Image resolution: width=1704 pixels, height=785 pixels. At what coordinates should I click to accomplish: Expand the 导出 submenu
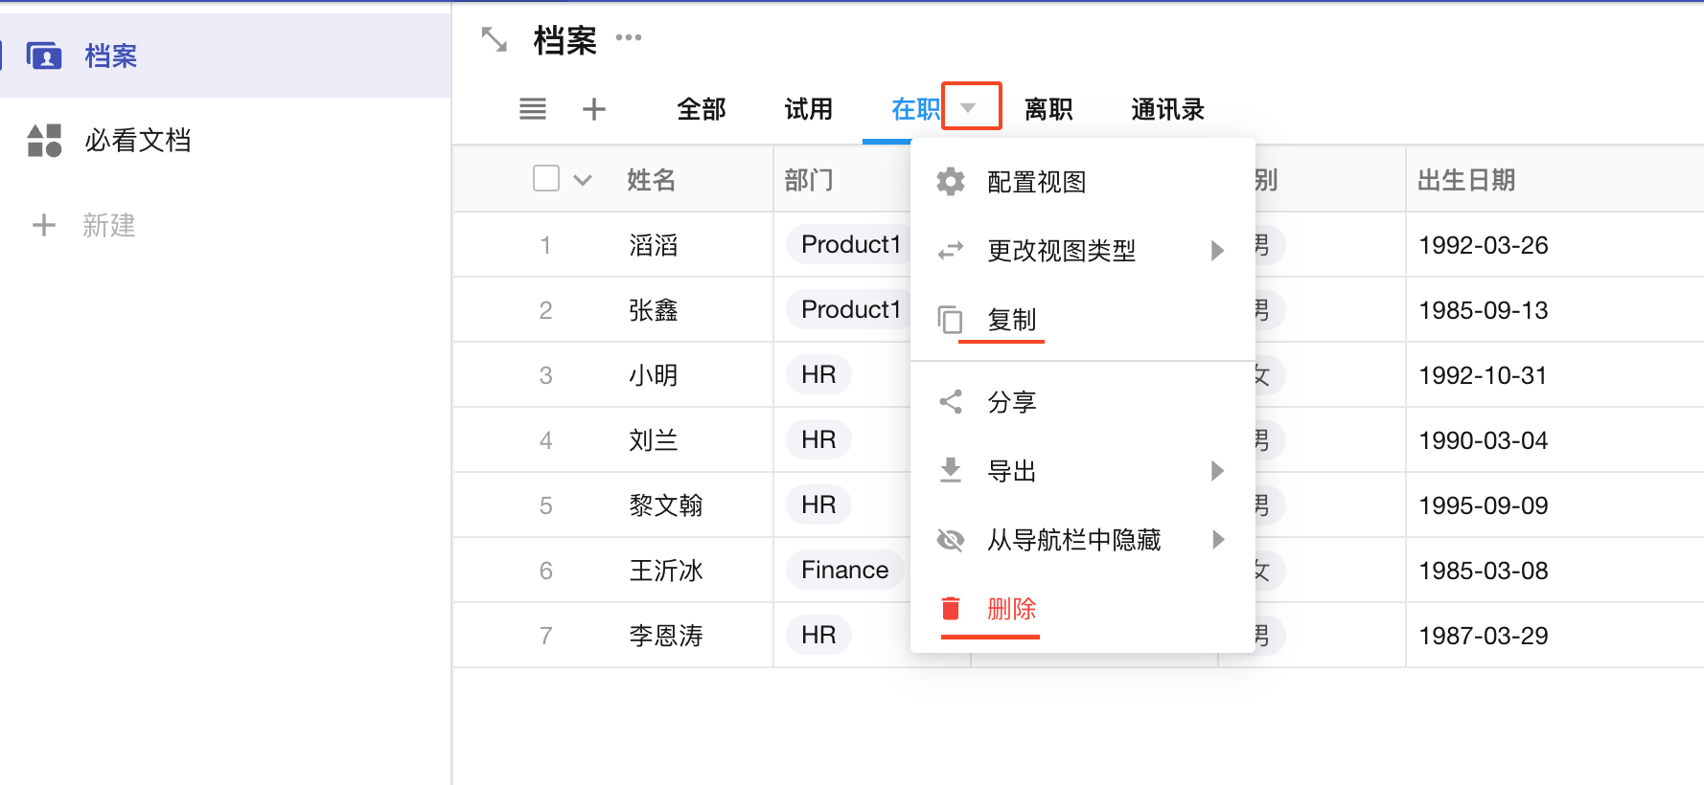coord(1217,471)
